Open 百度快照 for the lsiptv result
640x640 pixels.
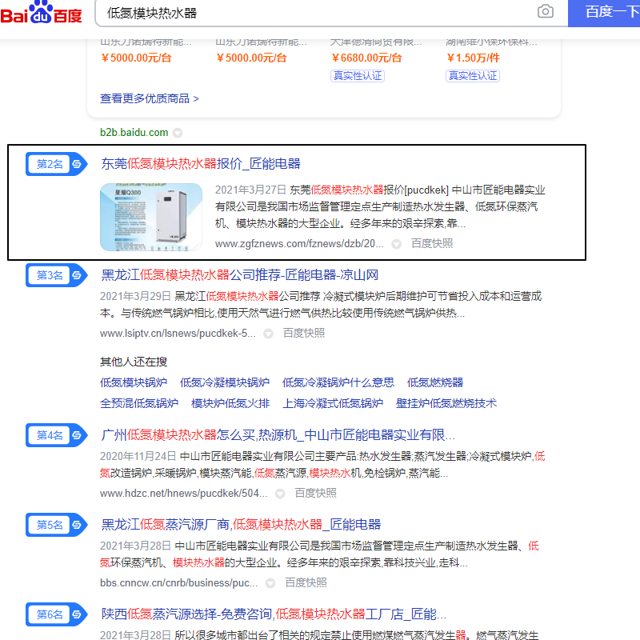pyautogui.click(x=304, y=334)
